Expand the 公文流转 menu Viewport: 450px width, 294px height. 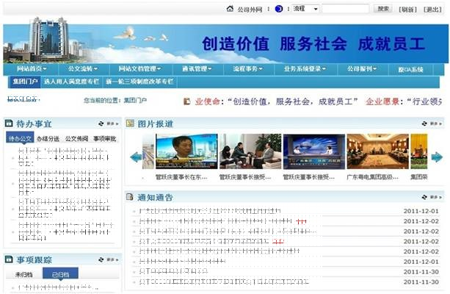click(x=83, y=69)
